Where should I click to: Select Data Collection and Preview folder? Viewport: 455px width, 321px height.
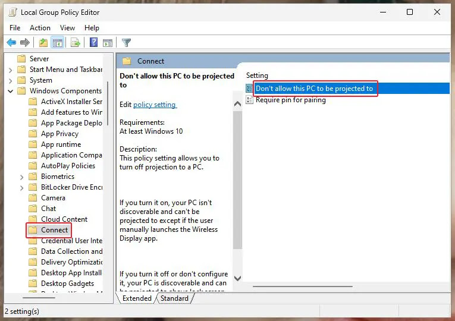tap(71, 251)
